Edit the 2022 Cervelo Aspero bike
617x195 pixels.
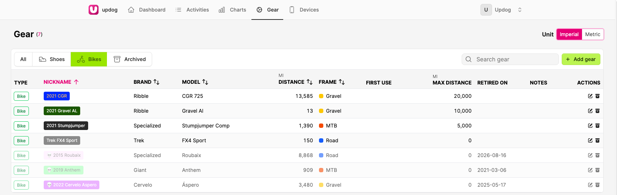point(590,185)
